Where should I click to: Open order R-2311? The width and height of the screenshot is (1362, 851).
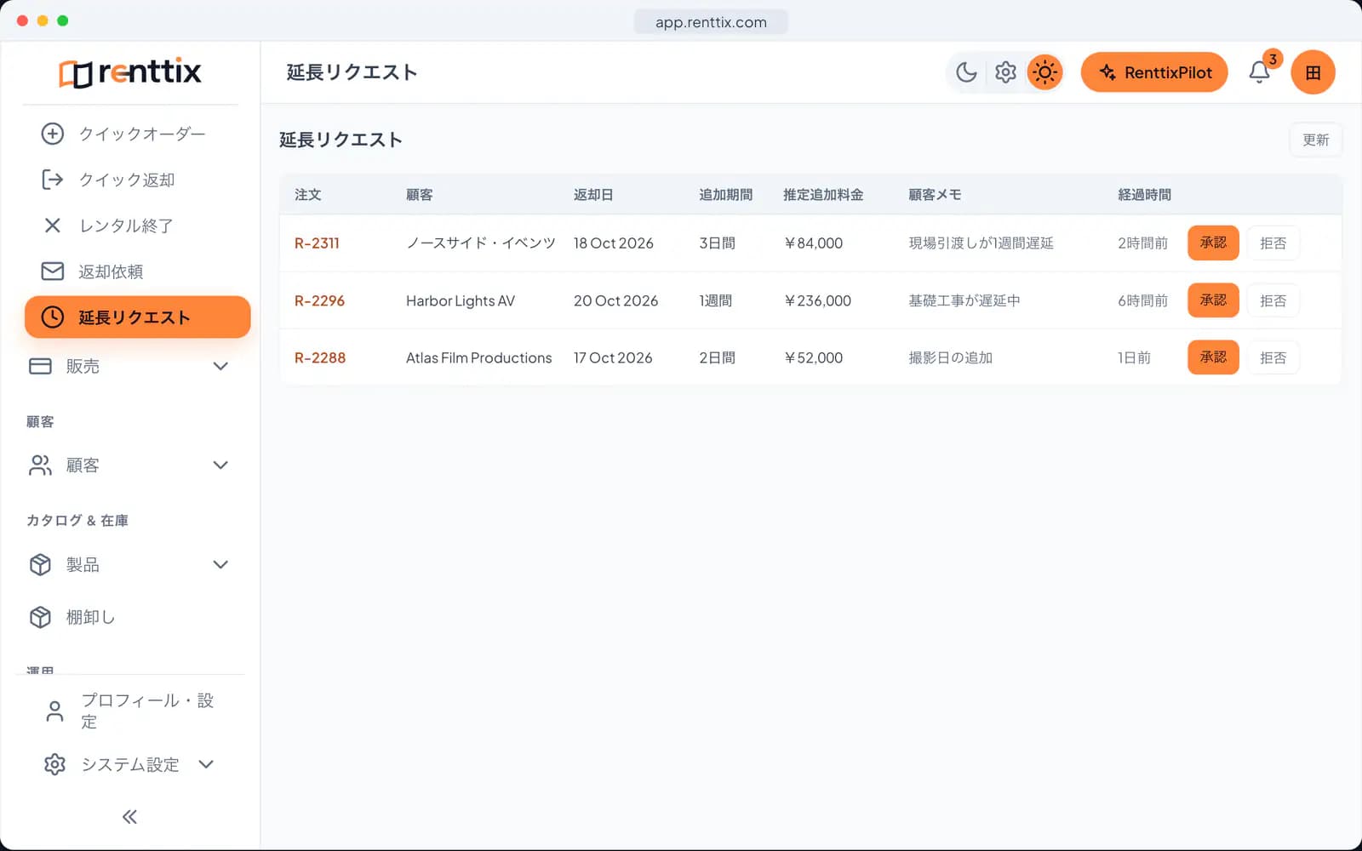pyautogui.click(x=317, y=243)
